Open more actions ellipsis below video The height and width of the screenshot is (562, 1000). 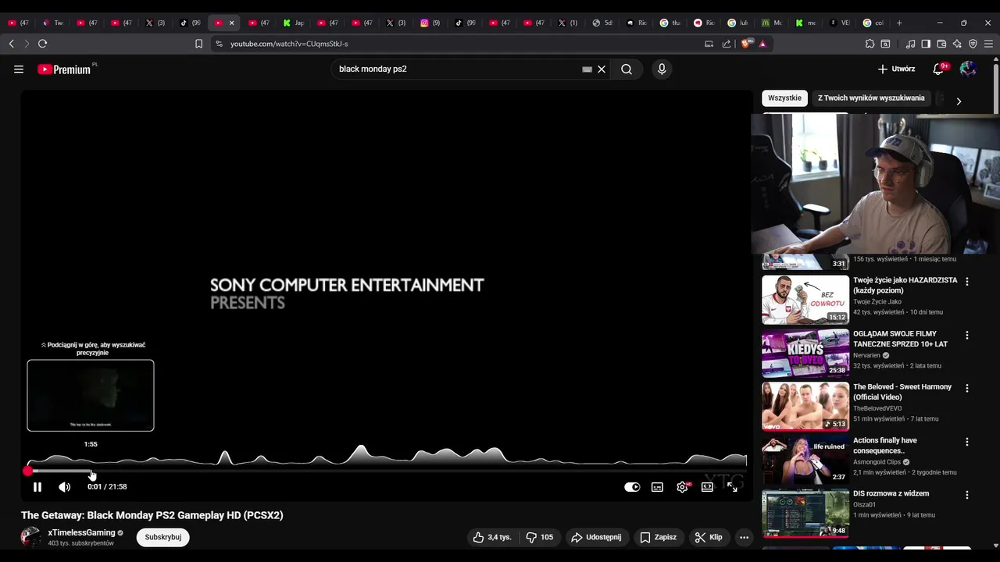tap(744, 537)
